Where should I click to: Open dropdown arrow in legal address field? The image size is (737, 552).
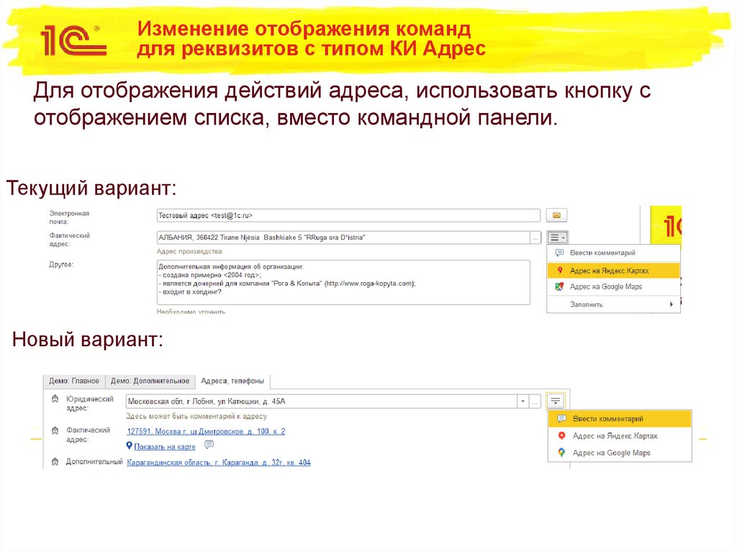tap(523, 402)
